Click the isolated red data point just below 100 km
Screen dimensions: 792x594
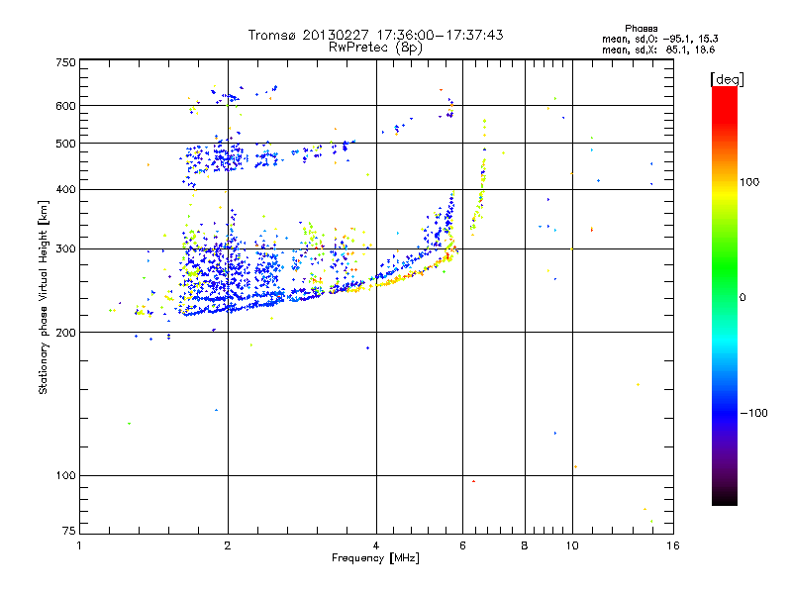pyautogui.click(x=473, y=481)
